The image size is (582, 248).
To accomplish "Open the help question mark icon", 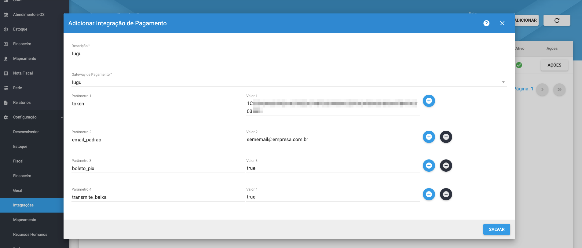I will pyautogui.click(x=486, y=23).
